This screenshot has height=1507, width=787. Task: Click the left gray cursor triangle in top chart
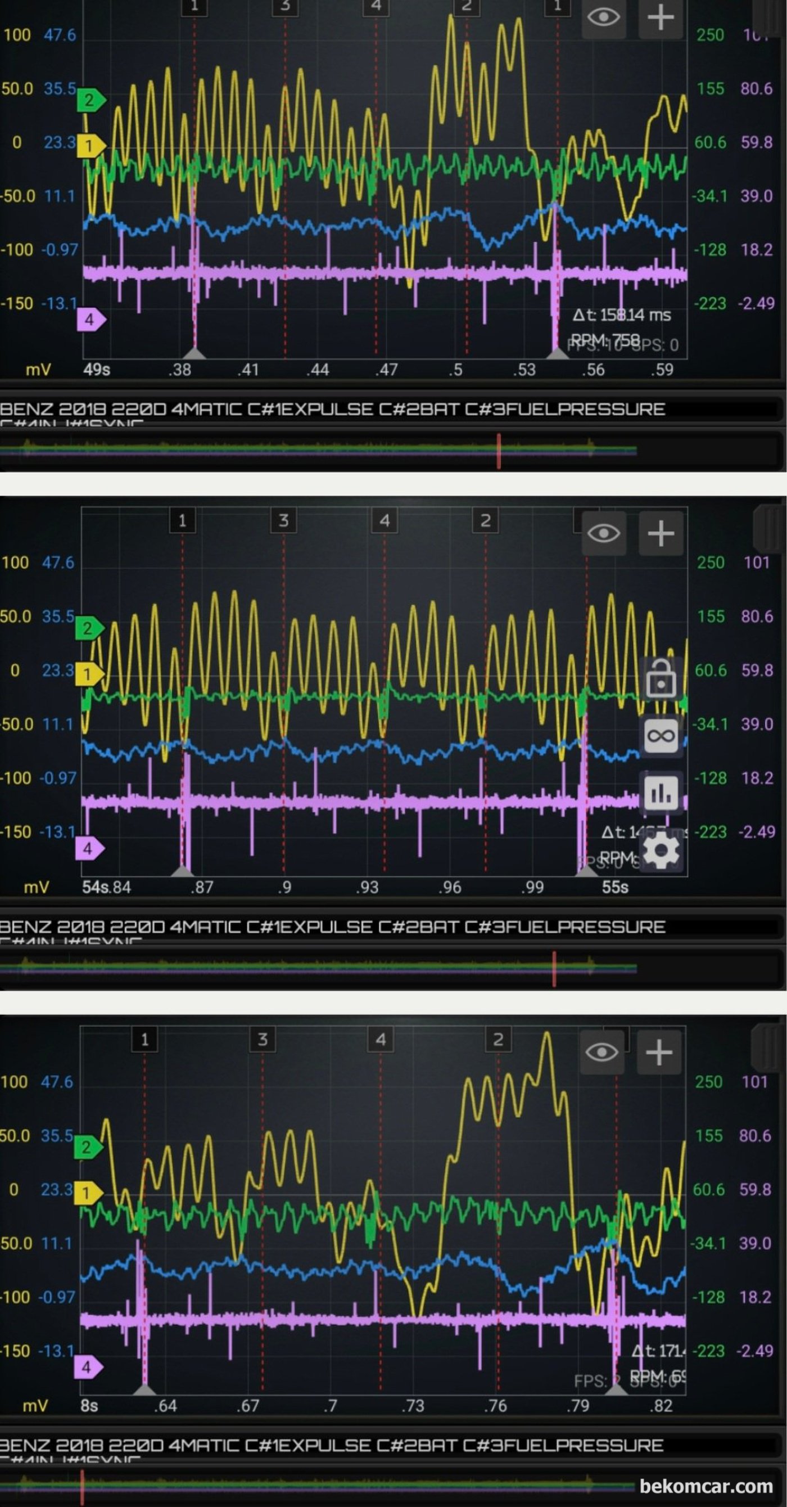click(195, 353)
